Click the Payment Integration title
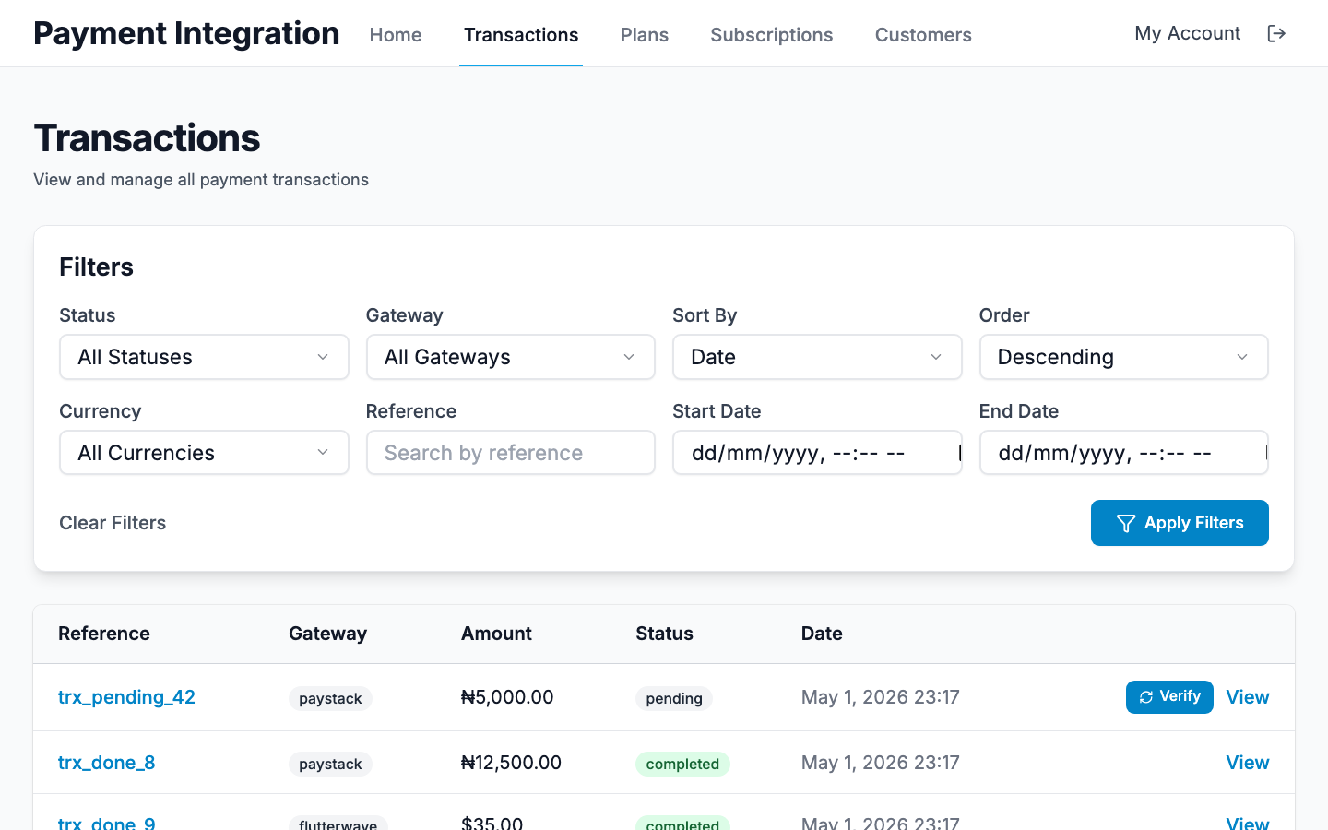Viewport: 1328px width, 830px height. [186, 33]
